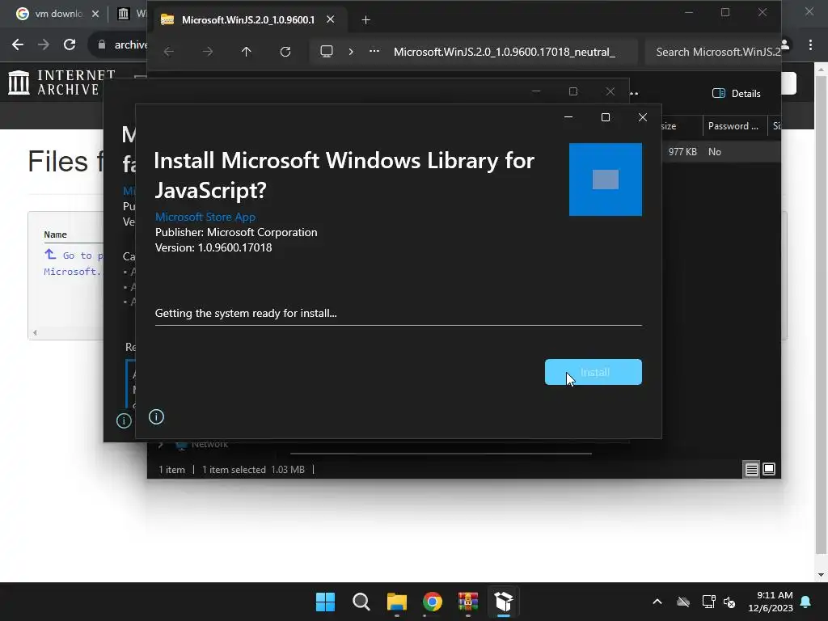This screenshot has height=621, width=828.
Task: Open WinRAR from the taskbar
Action: click(468, 602)
